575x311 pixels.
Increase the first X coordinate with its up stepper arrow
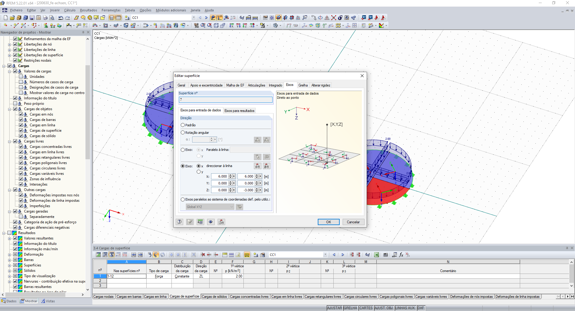pyautogui.click(x=230, y=175)
